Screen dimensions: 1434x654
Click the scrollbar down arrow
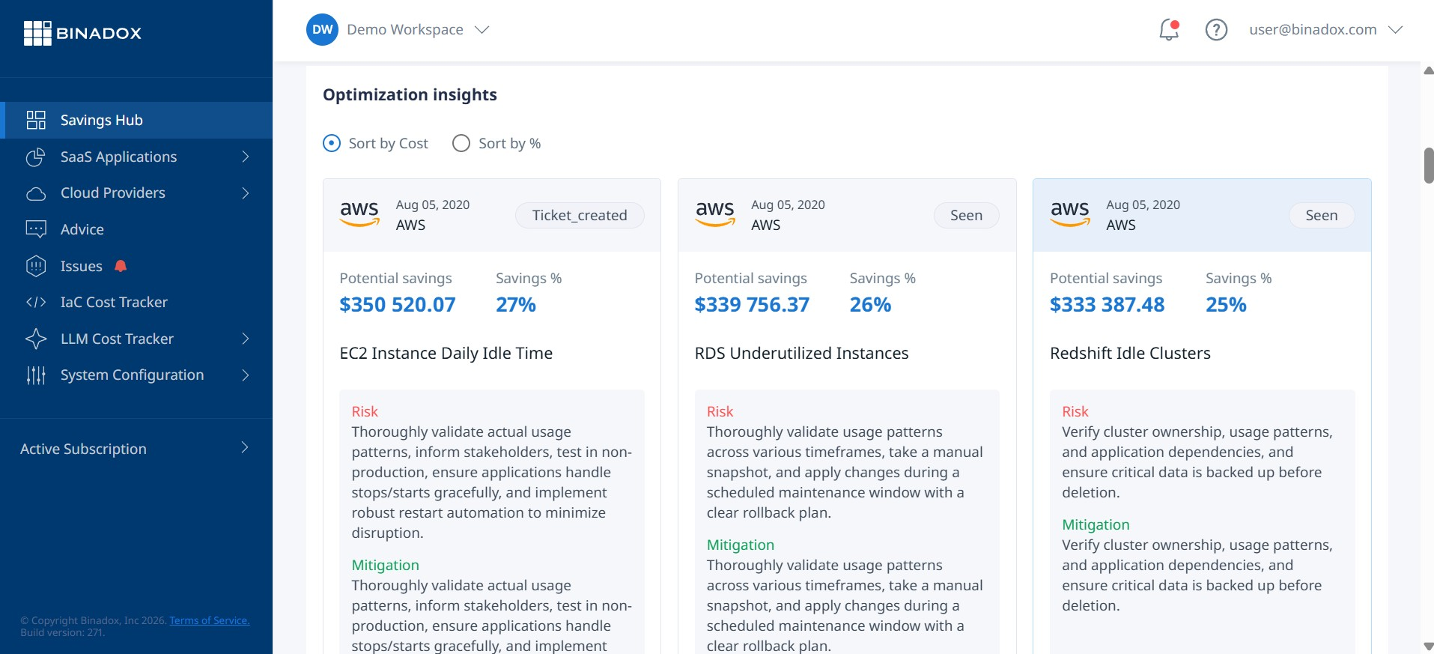[x=1428, y=646]
